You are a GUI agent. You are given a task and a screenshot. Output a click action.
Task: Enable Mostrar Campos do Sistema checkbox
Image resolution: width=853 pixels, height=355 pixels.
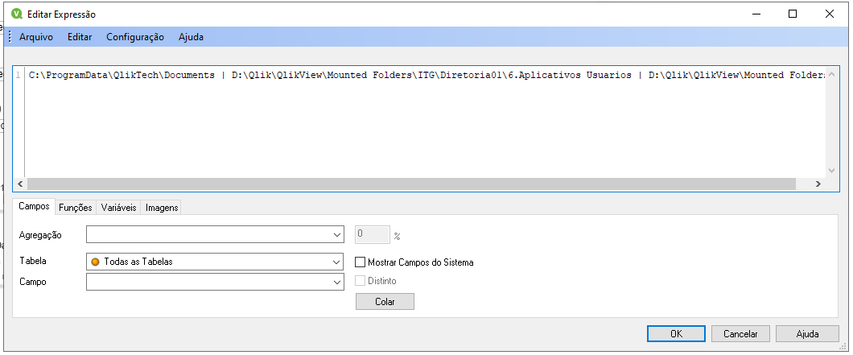pyautogui.click(x=360, y=262)
